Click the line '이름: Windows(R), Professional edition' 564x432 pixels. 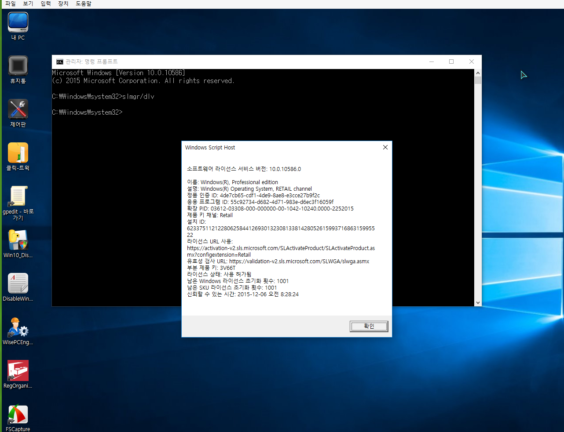(x=232, y=182)
